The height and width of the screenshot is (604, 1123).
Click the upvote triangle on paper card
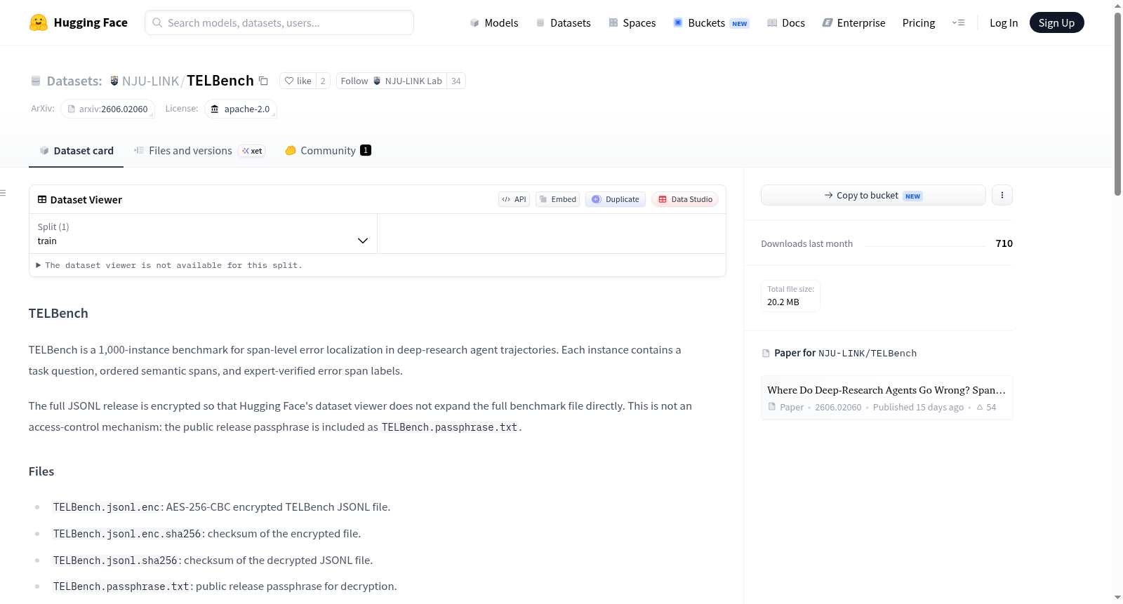980,408
